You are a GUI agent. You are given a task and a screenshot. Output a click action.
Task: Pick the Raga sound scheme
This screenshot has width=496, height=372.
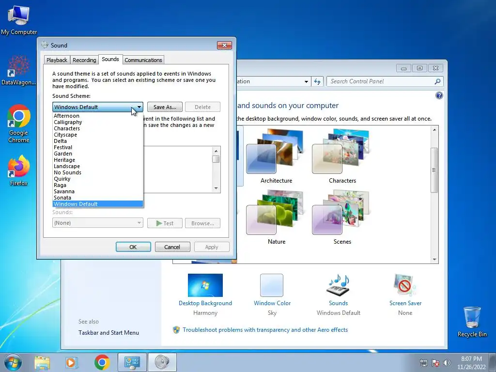[98, 186]
